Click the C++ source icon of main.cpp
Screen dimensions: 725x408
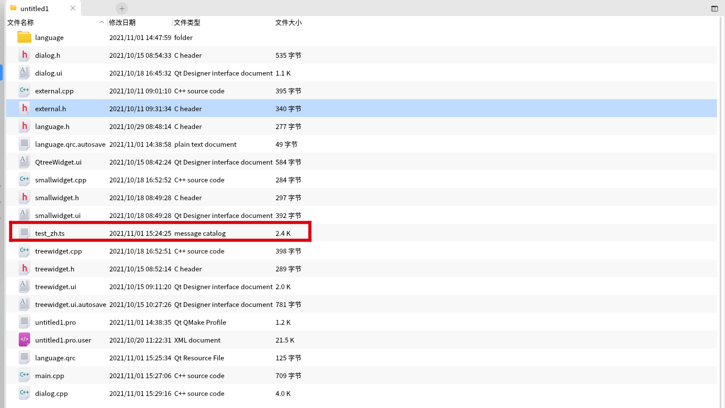(x=24, y=375)
